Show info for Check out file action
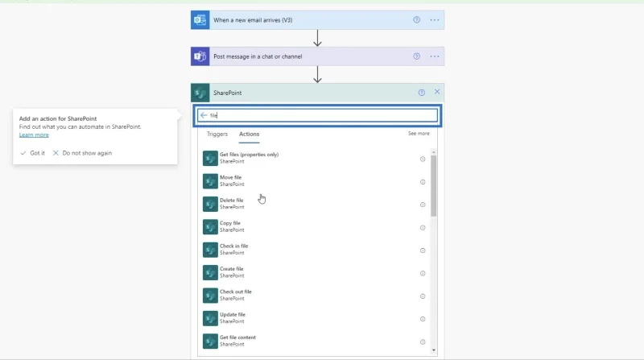This screenshot has width=644, height=360. (x=423, y=296)
